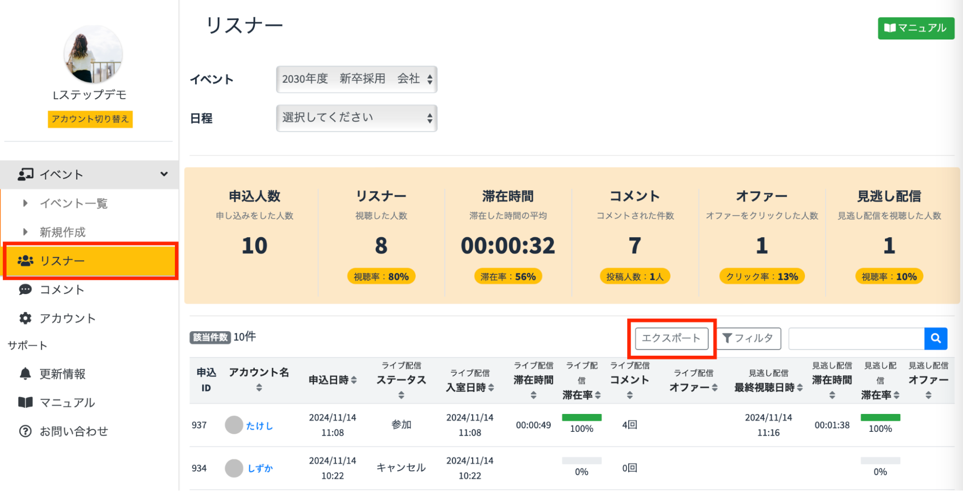Collapse the イベント section with its chevron
963x491 pixels.
[x=164, y=174]
